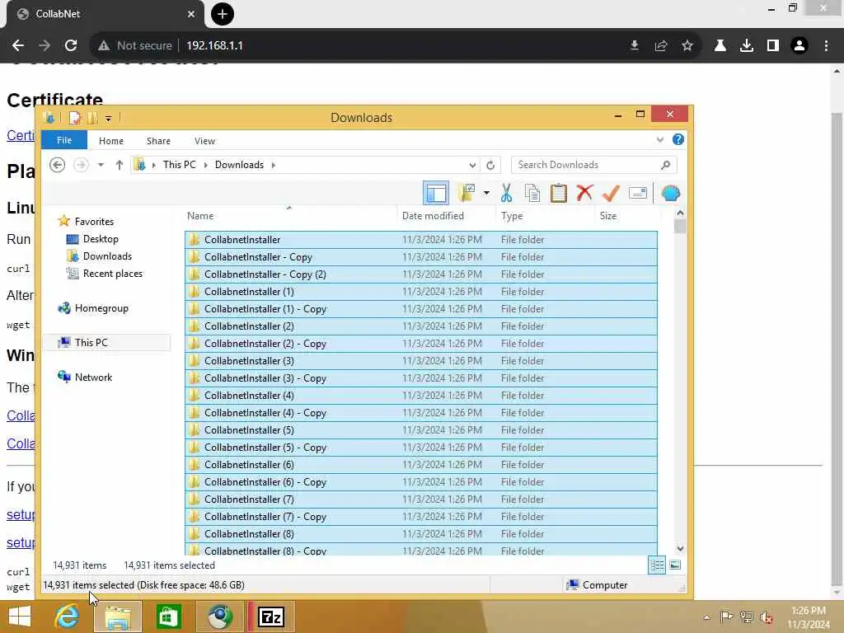Select Network in navigation pane
844x633 pixels.
pos(93,377)
